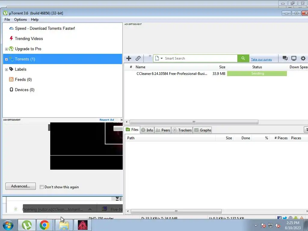Click the network tray icon

270,226
